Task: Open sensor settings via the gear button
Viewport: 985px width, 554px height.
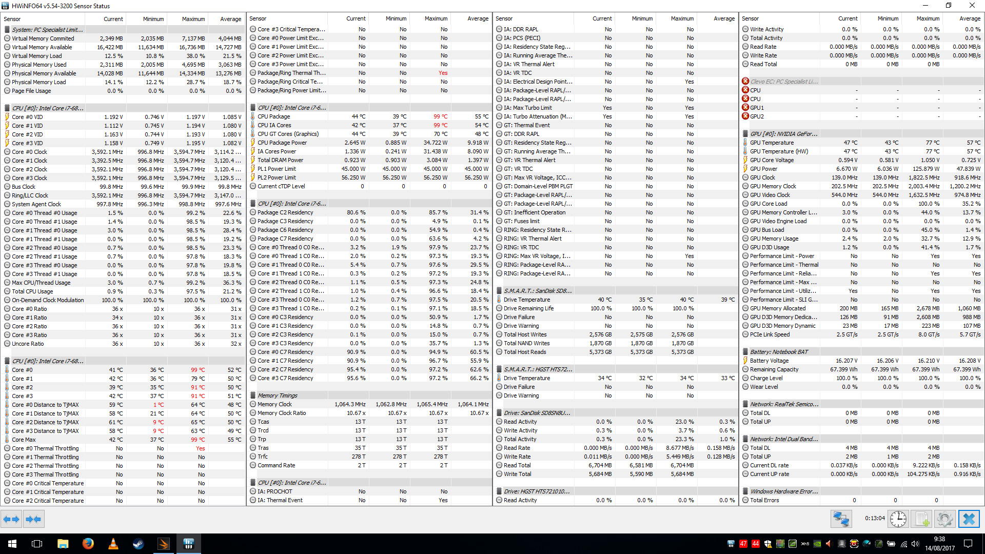Action: pyautogui.click(x=944, y=519)
